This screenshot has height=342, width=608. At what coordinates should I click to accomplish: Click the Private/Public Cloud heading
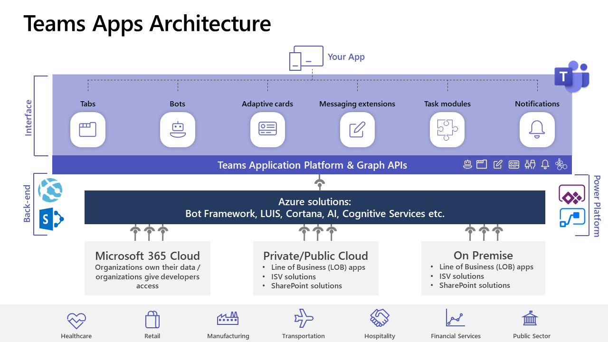pyautogui.click(x=316, y=256)
